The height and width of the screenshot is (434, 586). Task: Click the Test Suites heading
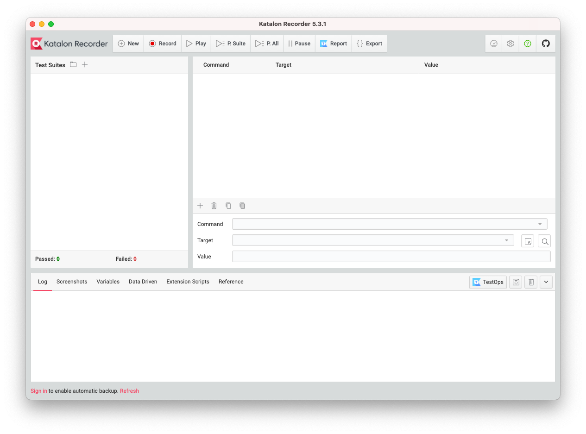[x=50, y=65]
